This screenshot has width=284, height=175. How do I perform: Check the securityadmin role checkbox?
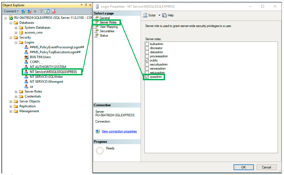pos(147,64)
